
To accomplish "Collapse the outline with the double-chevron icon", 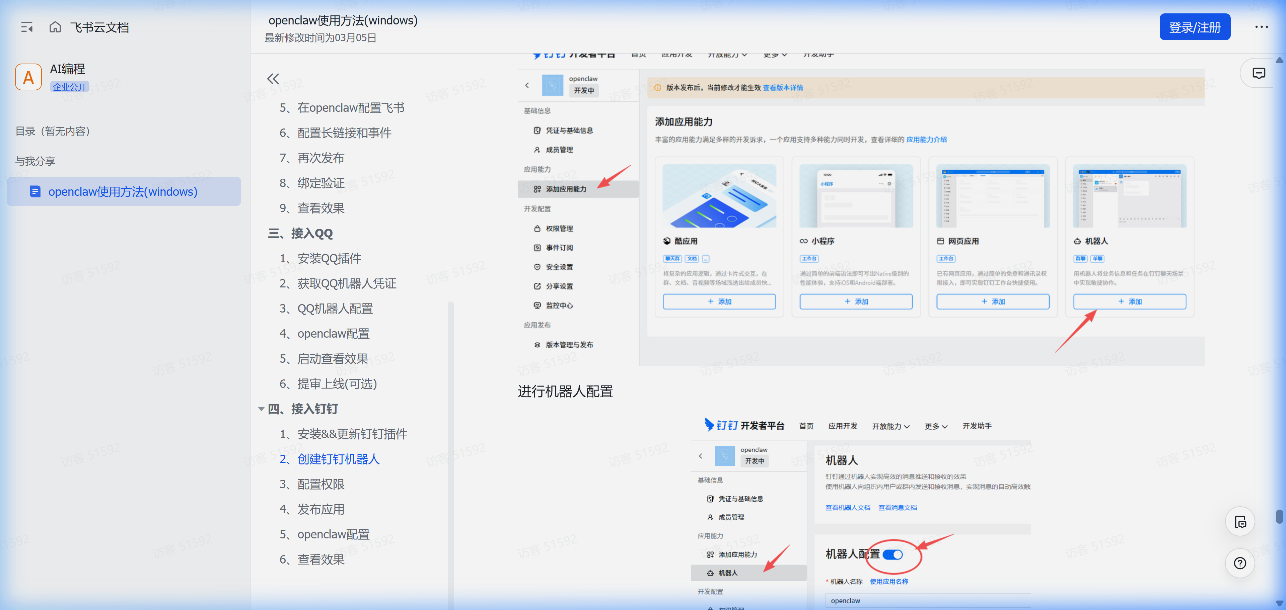I will (x=273, y=78).
